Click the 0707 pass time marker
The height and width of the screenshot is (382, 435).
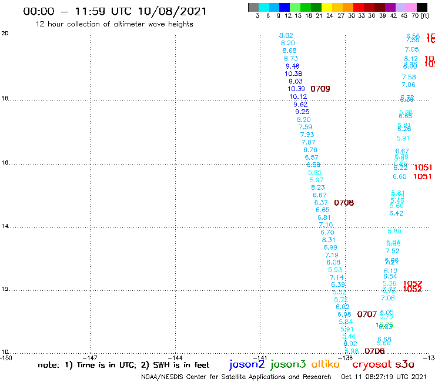tap(367, 314)
